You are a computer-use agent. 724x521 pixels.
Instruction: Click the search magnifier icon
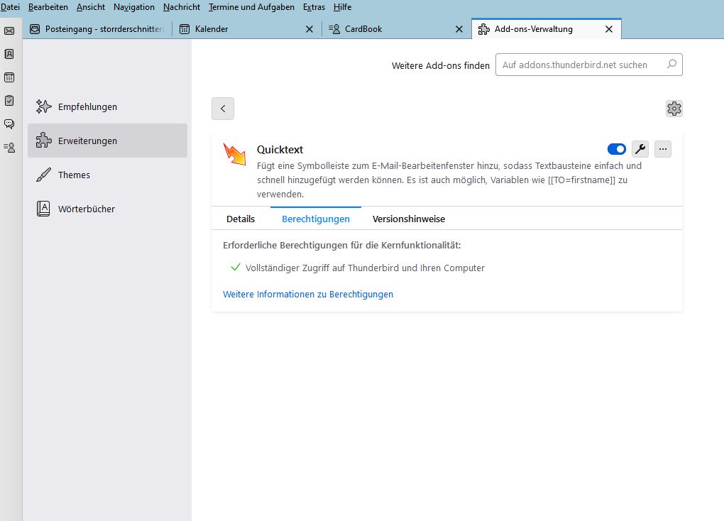tap(671, 64)
